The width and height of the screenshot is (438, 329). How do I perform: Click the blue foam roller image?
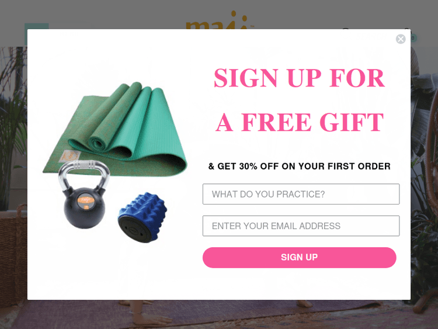click(x=142, y=217)
